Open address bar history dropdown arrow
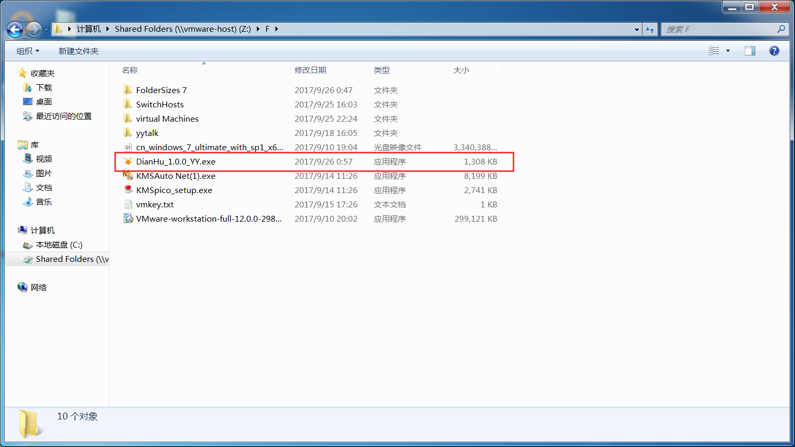 pos(637,30)
